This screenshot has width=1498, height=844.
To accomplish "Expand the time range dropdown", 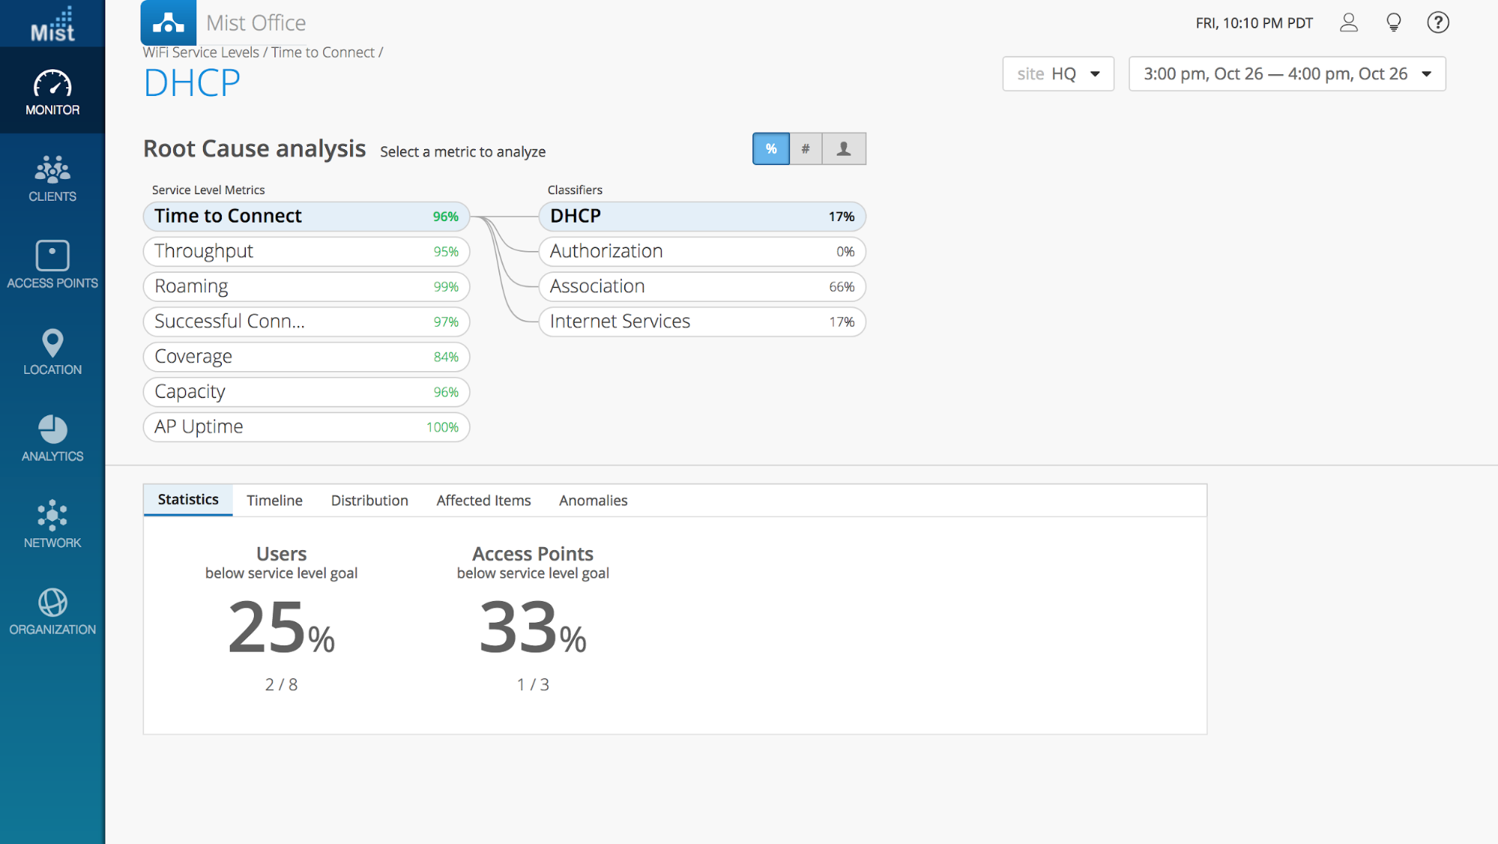I will [x=1287, y=73].
